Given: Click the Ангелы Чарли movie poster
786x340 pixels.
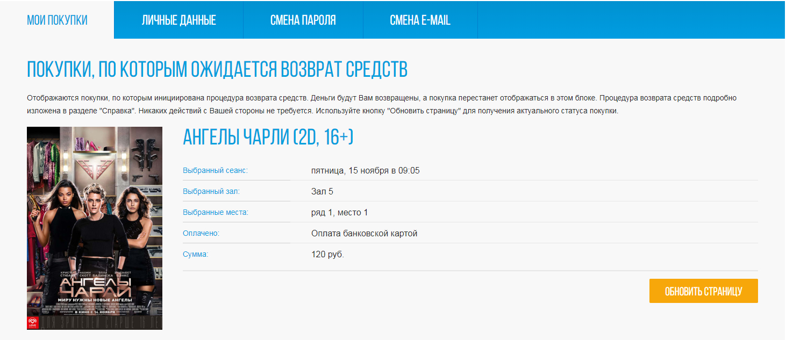Looking at the screenshot, I should (95, 228).
